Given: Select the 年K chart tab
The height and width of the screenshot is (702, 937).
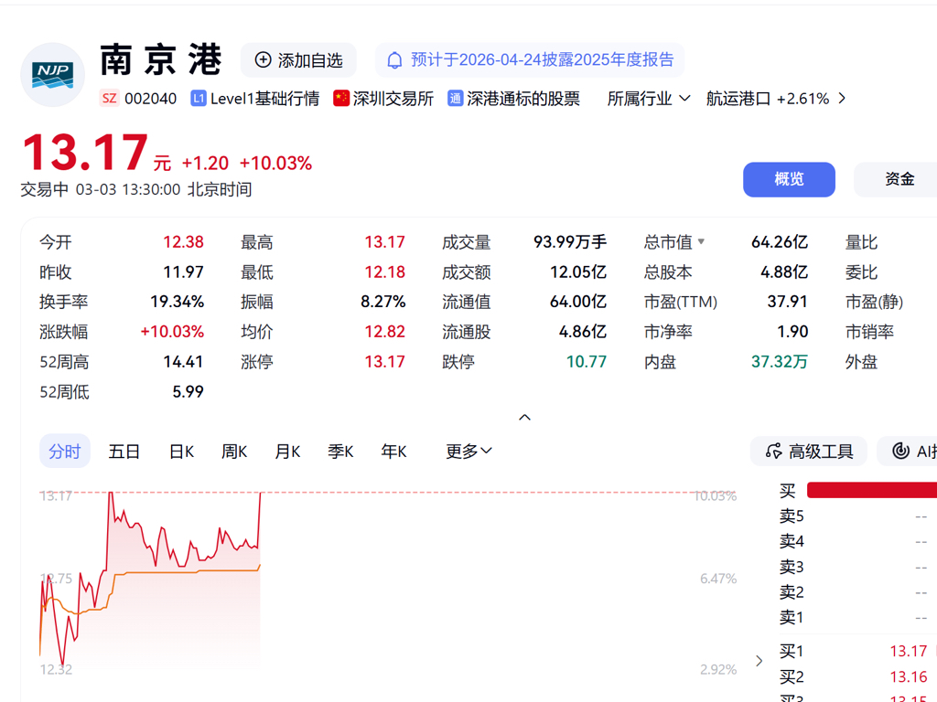Looking at the screenshot, I should [x=393, y=452].
